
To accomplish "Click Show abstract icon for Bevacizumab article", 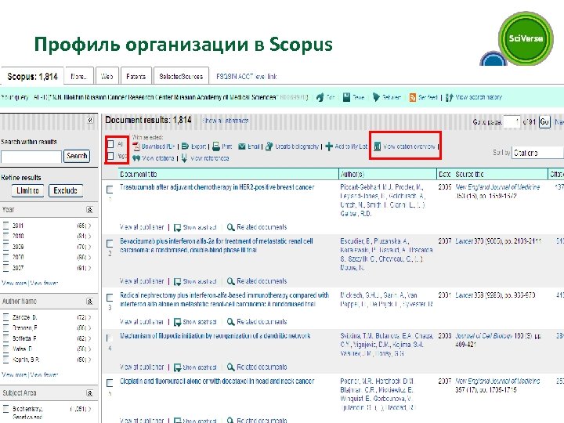I will 177,281.
